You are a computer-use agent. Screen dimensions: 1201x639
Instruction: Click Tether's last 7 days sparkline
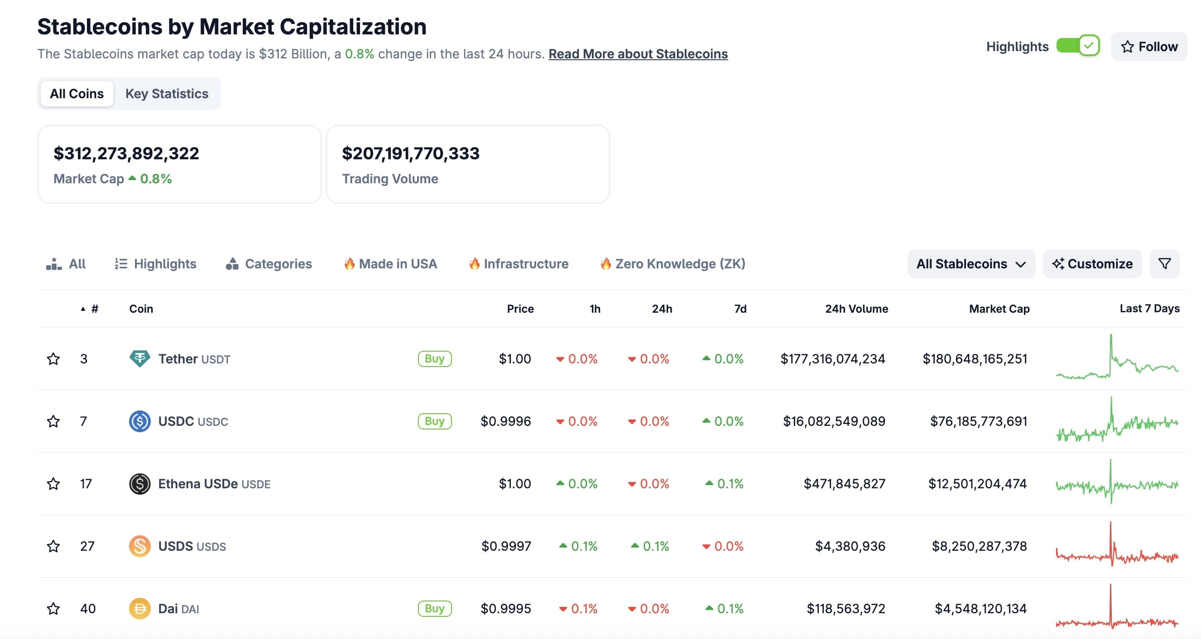pyautogui.click(x=1117, y=358)
